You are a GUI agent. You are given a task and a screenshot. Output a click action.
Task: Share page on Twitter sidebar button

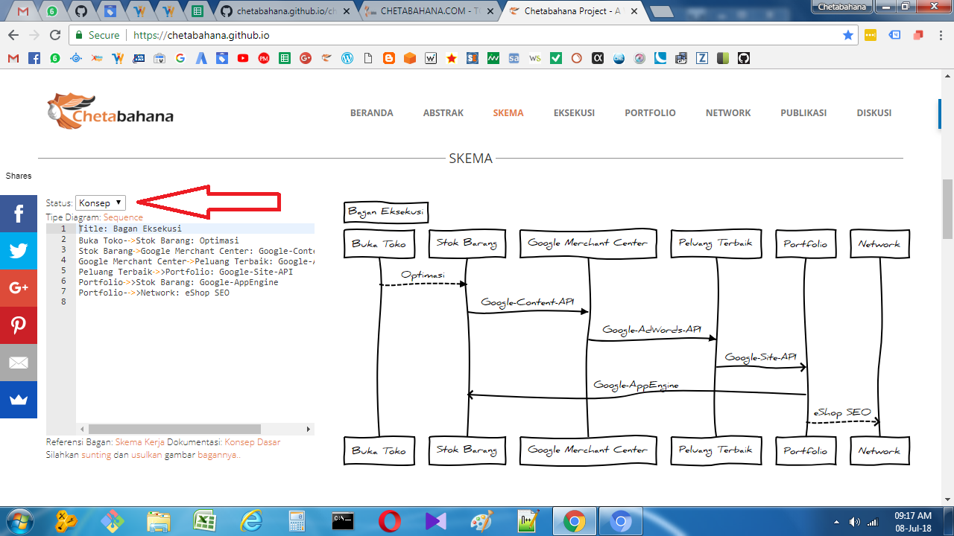coord(19,251)
